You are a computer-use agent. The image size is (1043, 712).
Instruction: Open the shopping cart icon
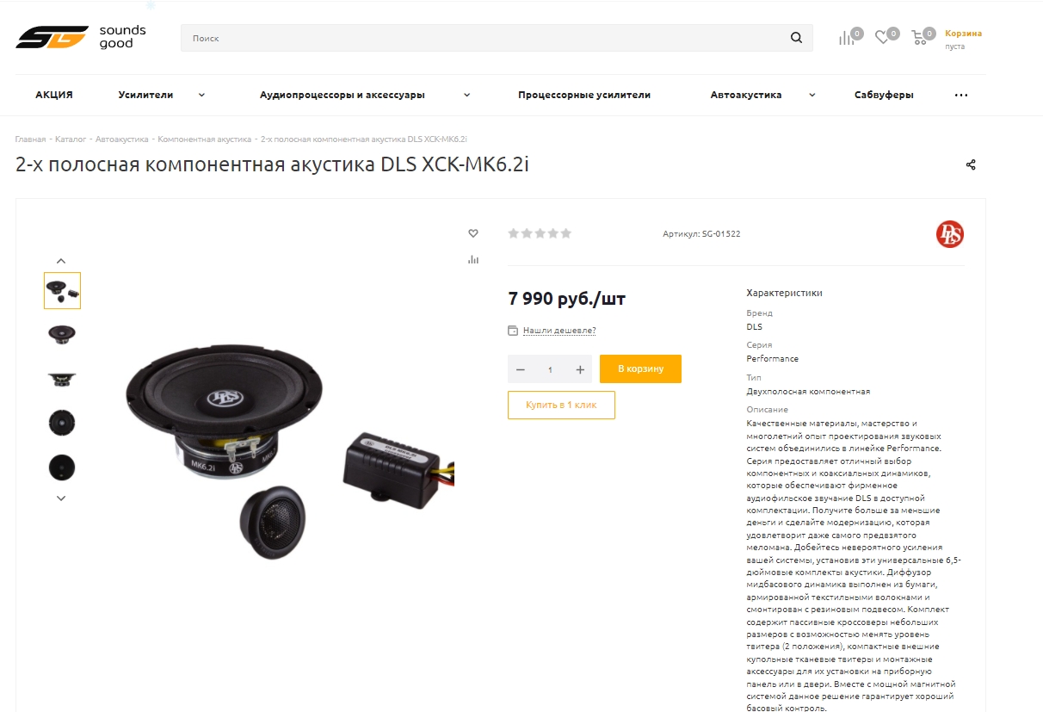pyautogui.click(x=919, y=37)
